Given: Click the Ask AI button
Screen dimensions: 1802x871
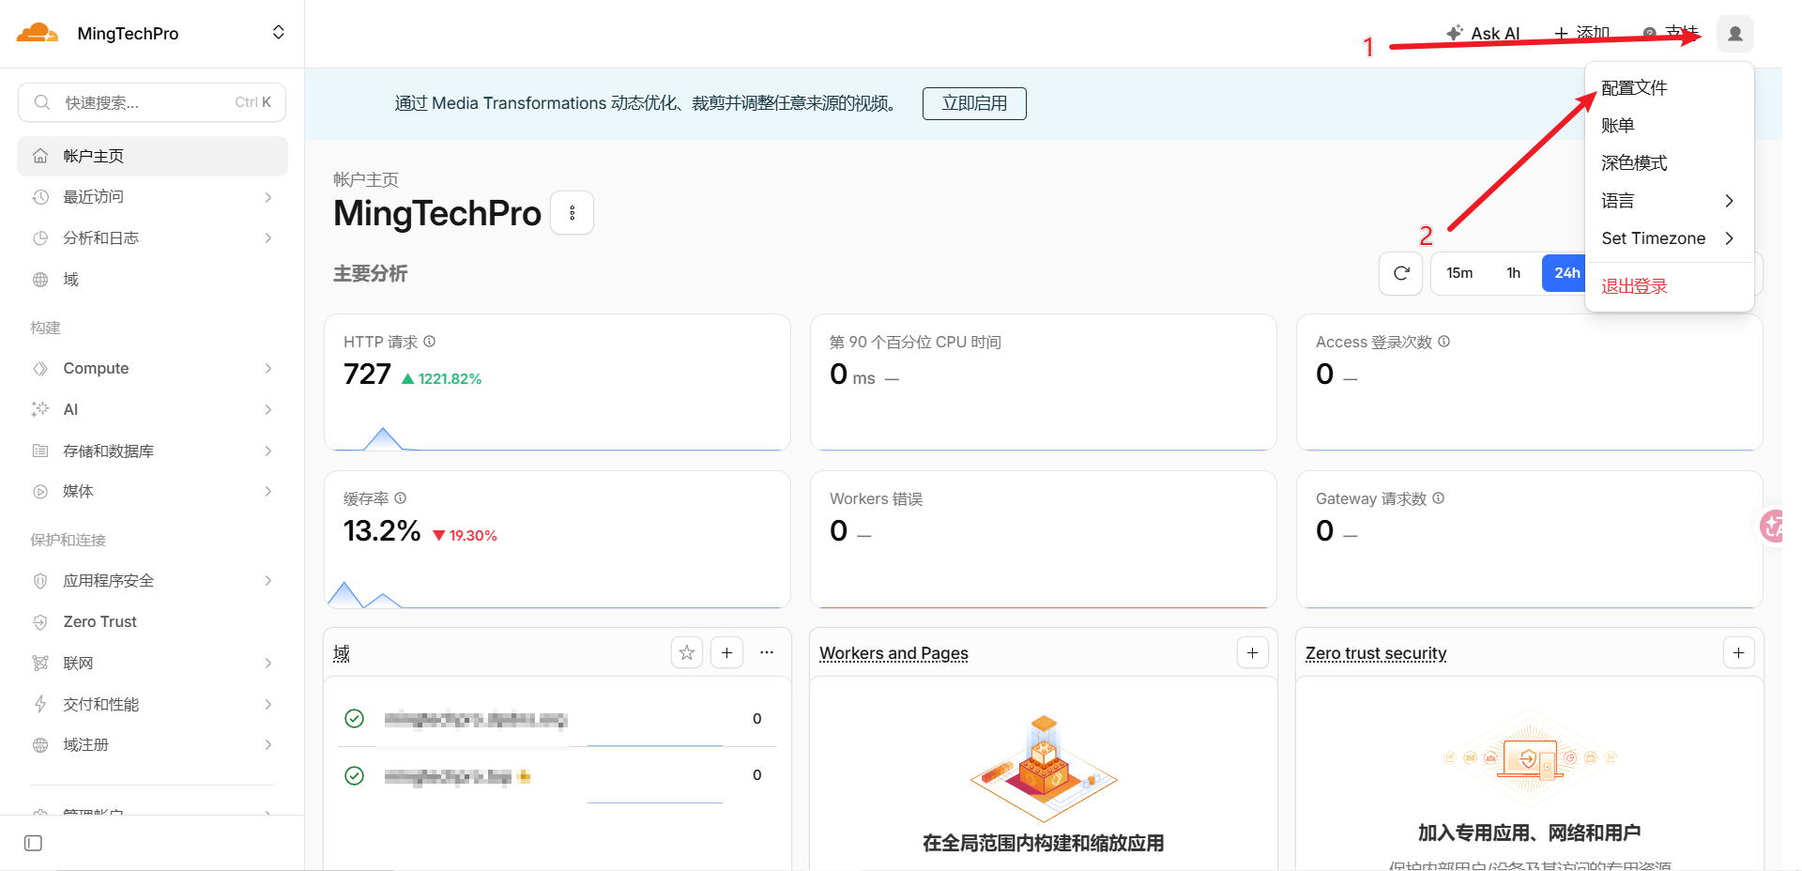Looking at the screenshot, I should pyautogui.click(x=1483, y=34).
